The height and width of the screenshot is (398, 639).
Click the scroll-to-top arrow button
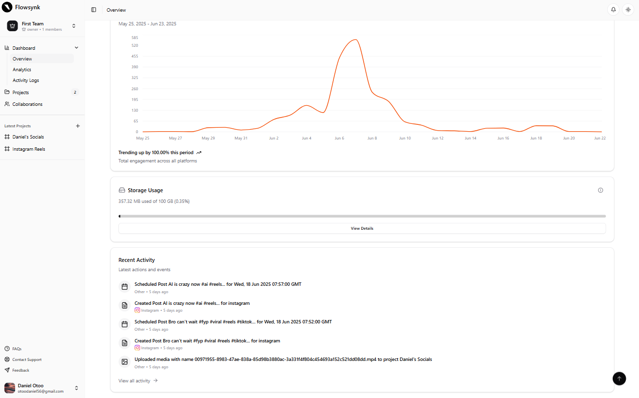pos(619,378)
